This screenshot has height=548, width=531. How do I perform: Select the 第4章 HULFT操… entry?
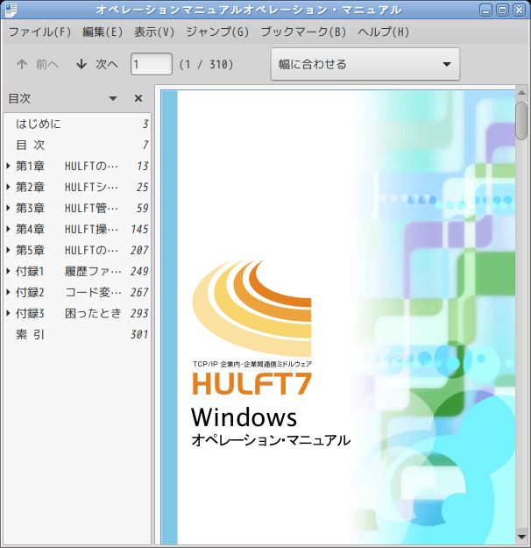(x=78, y=229)
